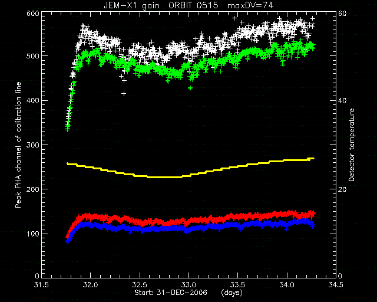Click the 32.0 x-axis tick label
Screen dimensions: 377x302
click(x=90, y=285)
